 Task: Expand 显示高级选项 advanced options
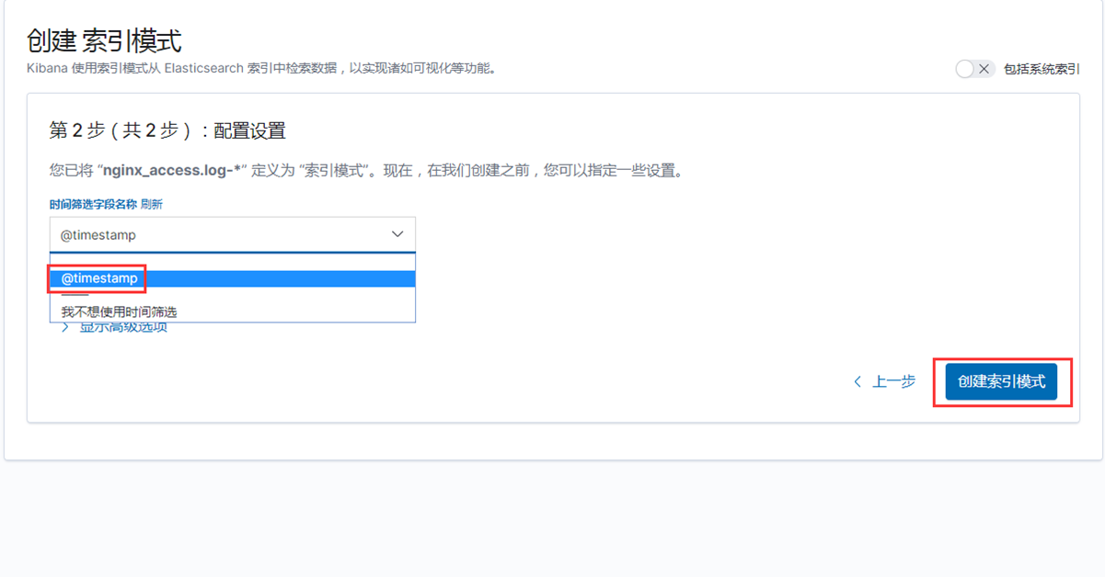click(114, 328)
